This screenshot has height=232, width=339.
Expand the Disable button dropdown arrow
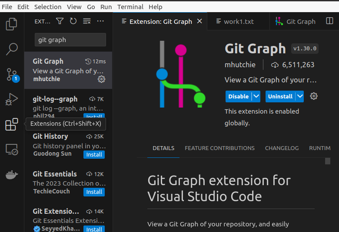256,96
